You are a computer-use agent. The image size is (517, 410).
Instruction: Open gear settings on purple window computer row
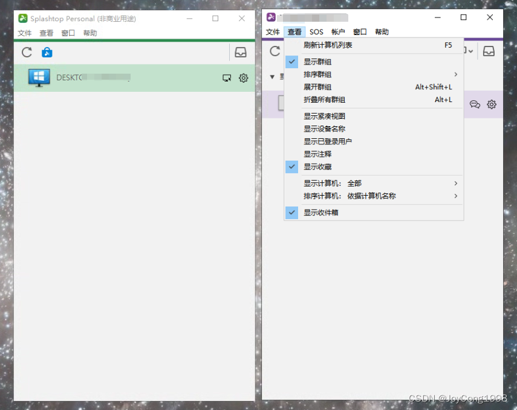pyautogui.click(x=492, y=104)
